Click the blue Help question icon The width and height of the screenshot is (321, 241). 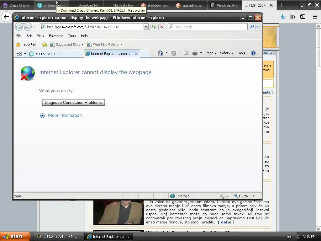(253, 53)
